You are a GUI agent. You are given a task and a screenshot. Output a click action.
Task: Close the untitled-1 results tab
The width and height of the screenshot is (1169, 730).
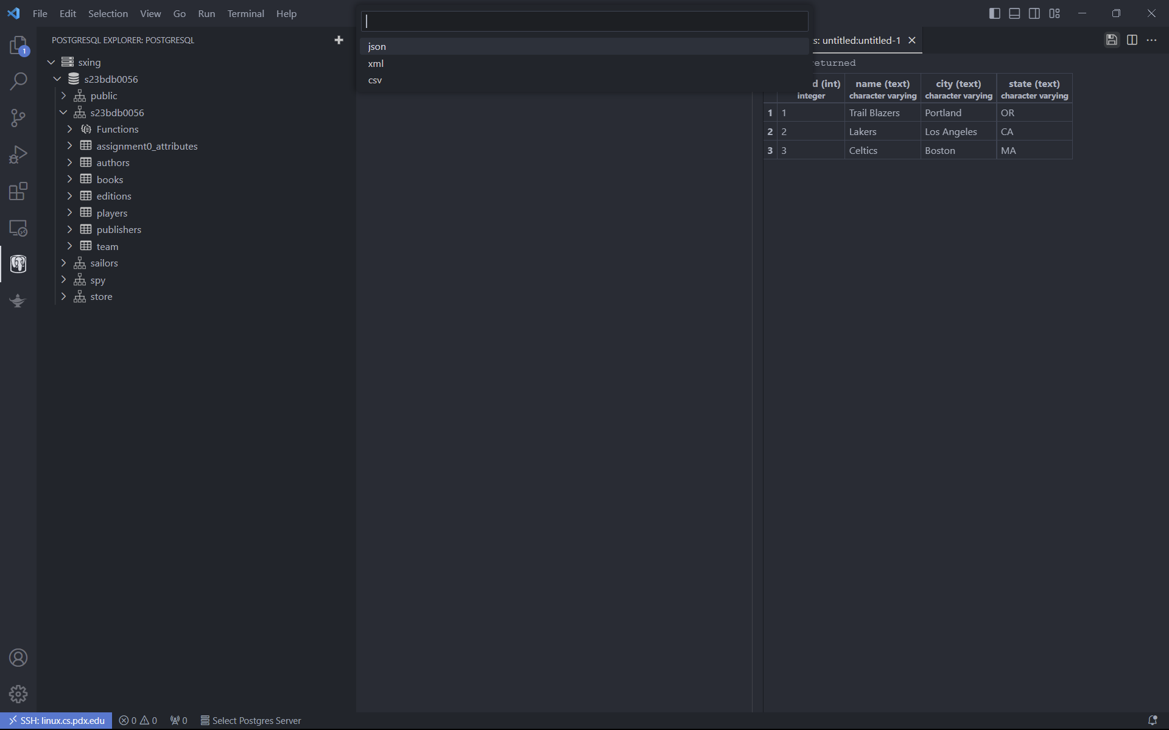[912, 40]
